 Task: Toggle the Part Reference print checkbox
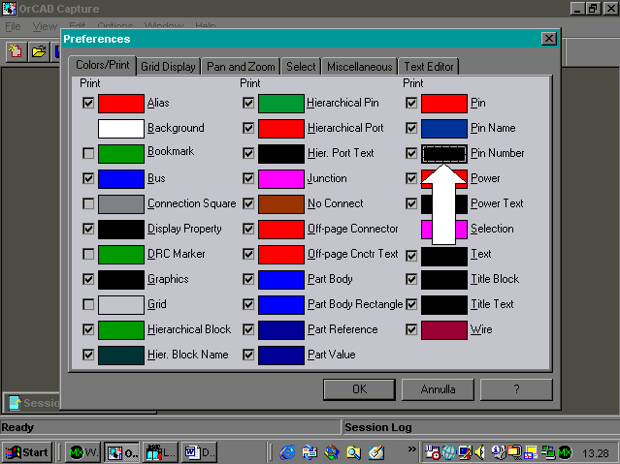click(248, 329)
